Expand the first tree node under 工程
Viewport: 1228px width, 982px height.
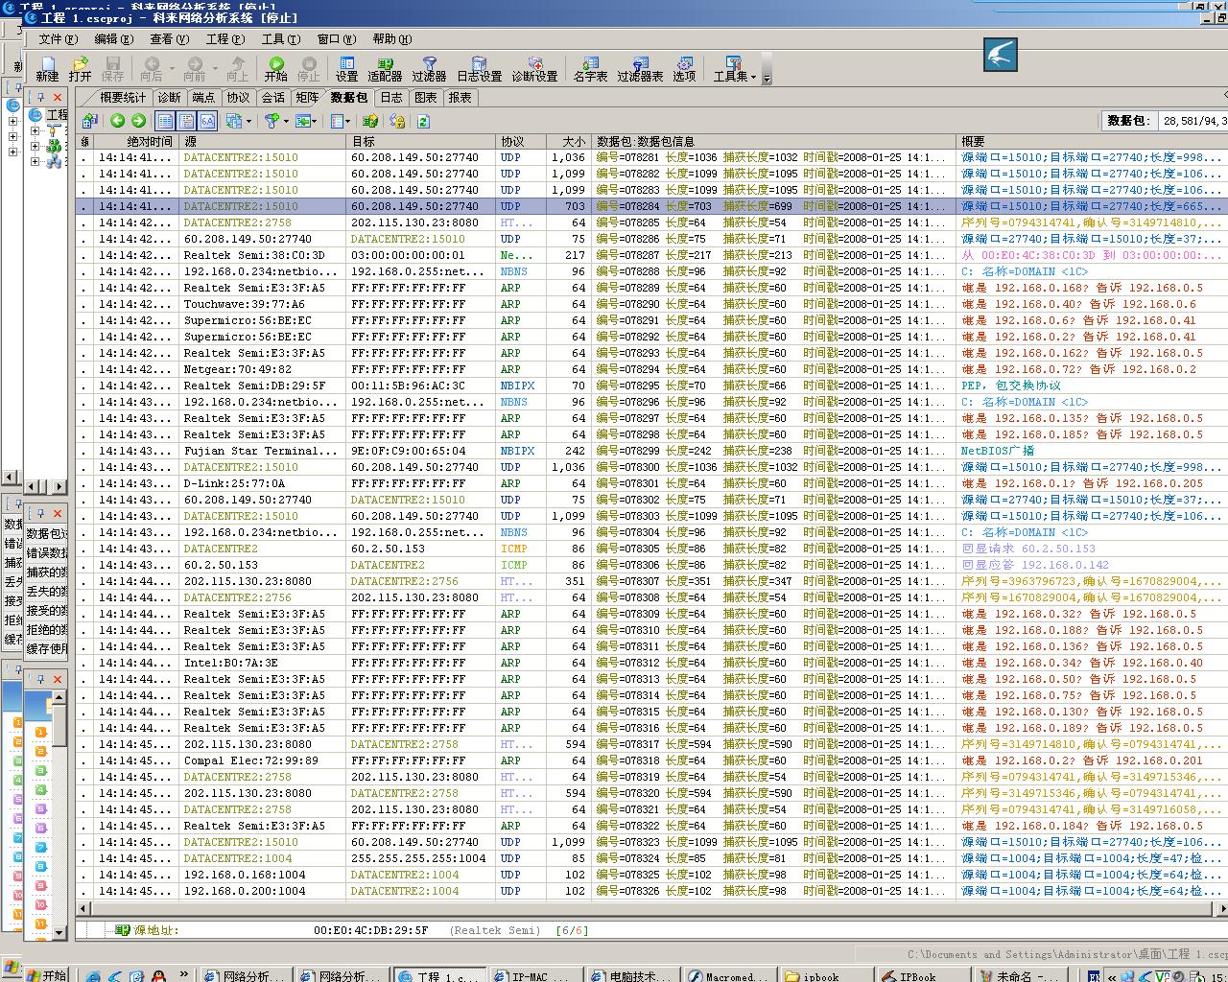pyautogui.click(x=35, y=130)
